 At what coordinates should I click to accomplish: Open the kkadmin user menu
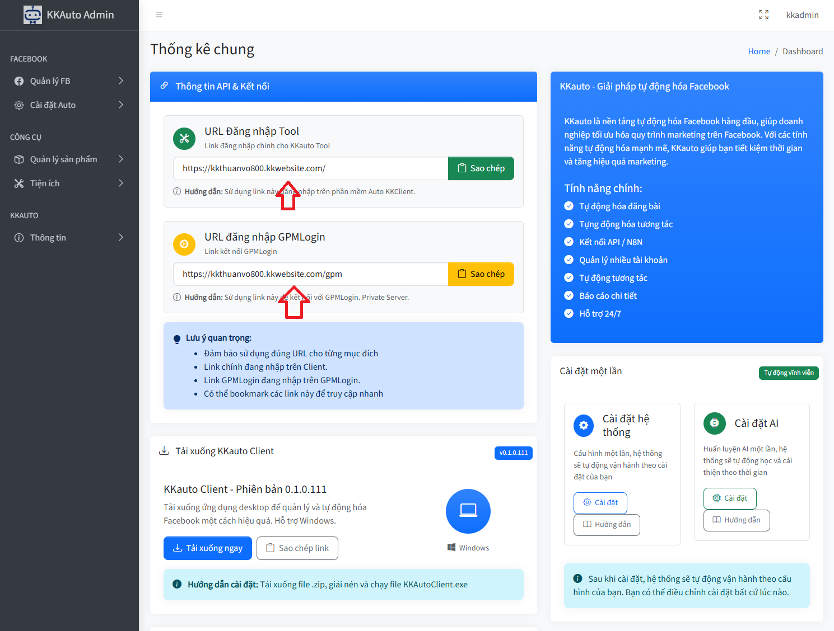(802, 15)
